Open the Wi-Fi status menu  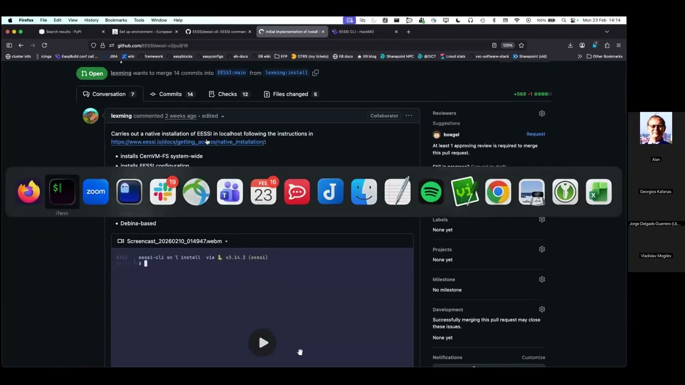(x=516, y=20)
